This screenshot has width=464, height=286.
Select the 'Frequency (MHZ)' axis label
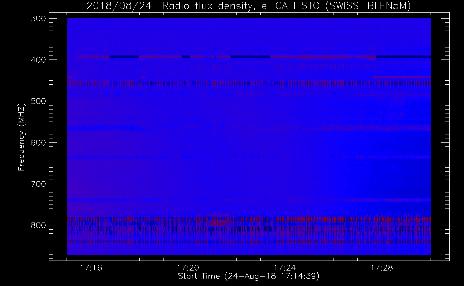pos(22,137)
